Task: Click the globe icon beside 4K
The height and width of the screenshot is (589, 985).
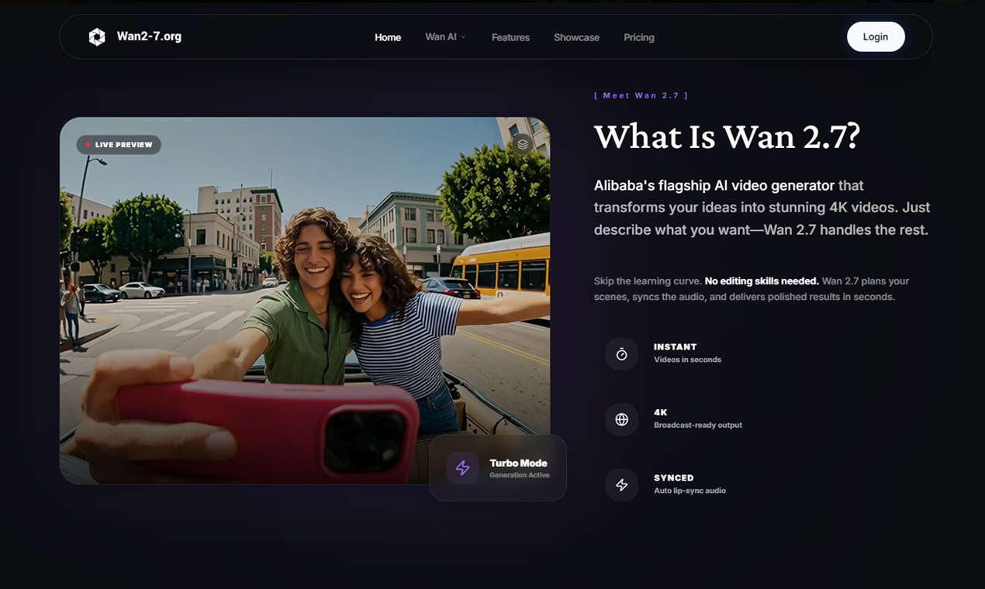Action: tap(621, 419)
